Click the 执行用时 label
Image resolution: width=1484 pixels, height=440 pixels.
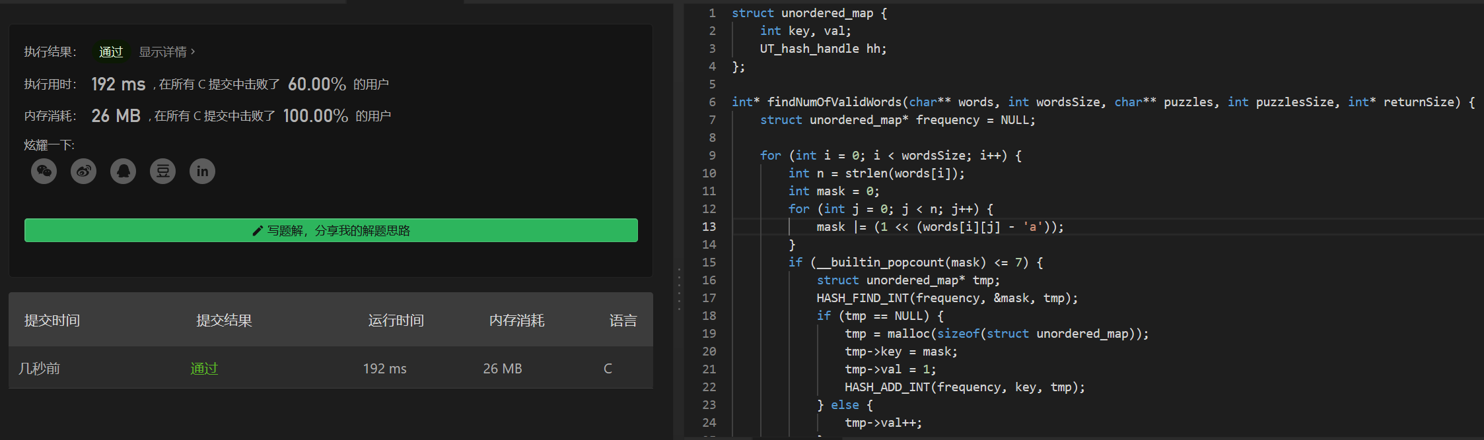coord(50,84)
